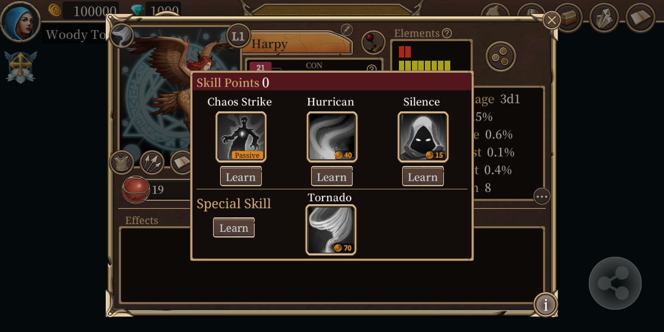664x332 pixels.
Task: Learn the Special Skill
Action: pyautogui.click(x=234, y=227)
